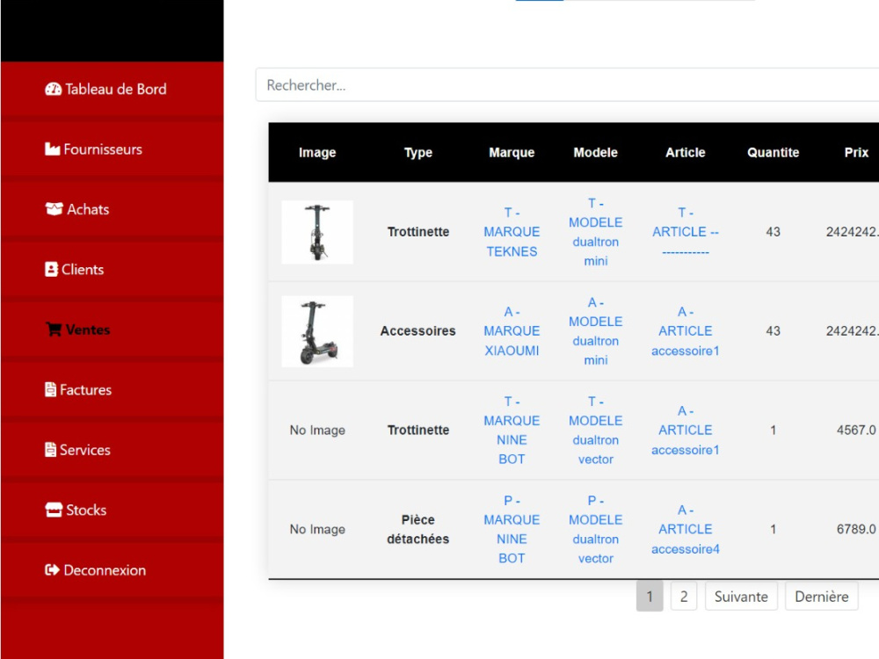This screenshot has width=879, height=659.
Task: Select the Ventes menu entry
Action: 113,329
